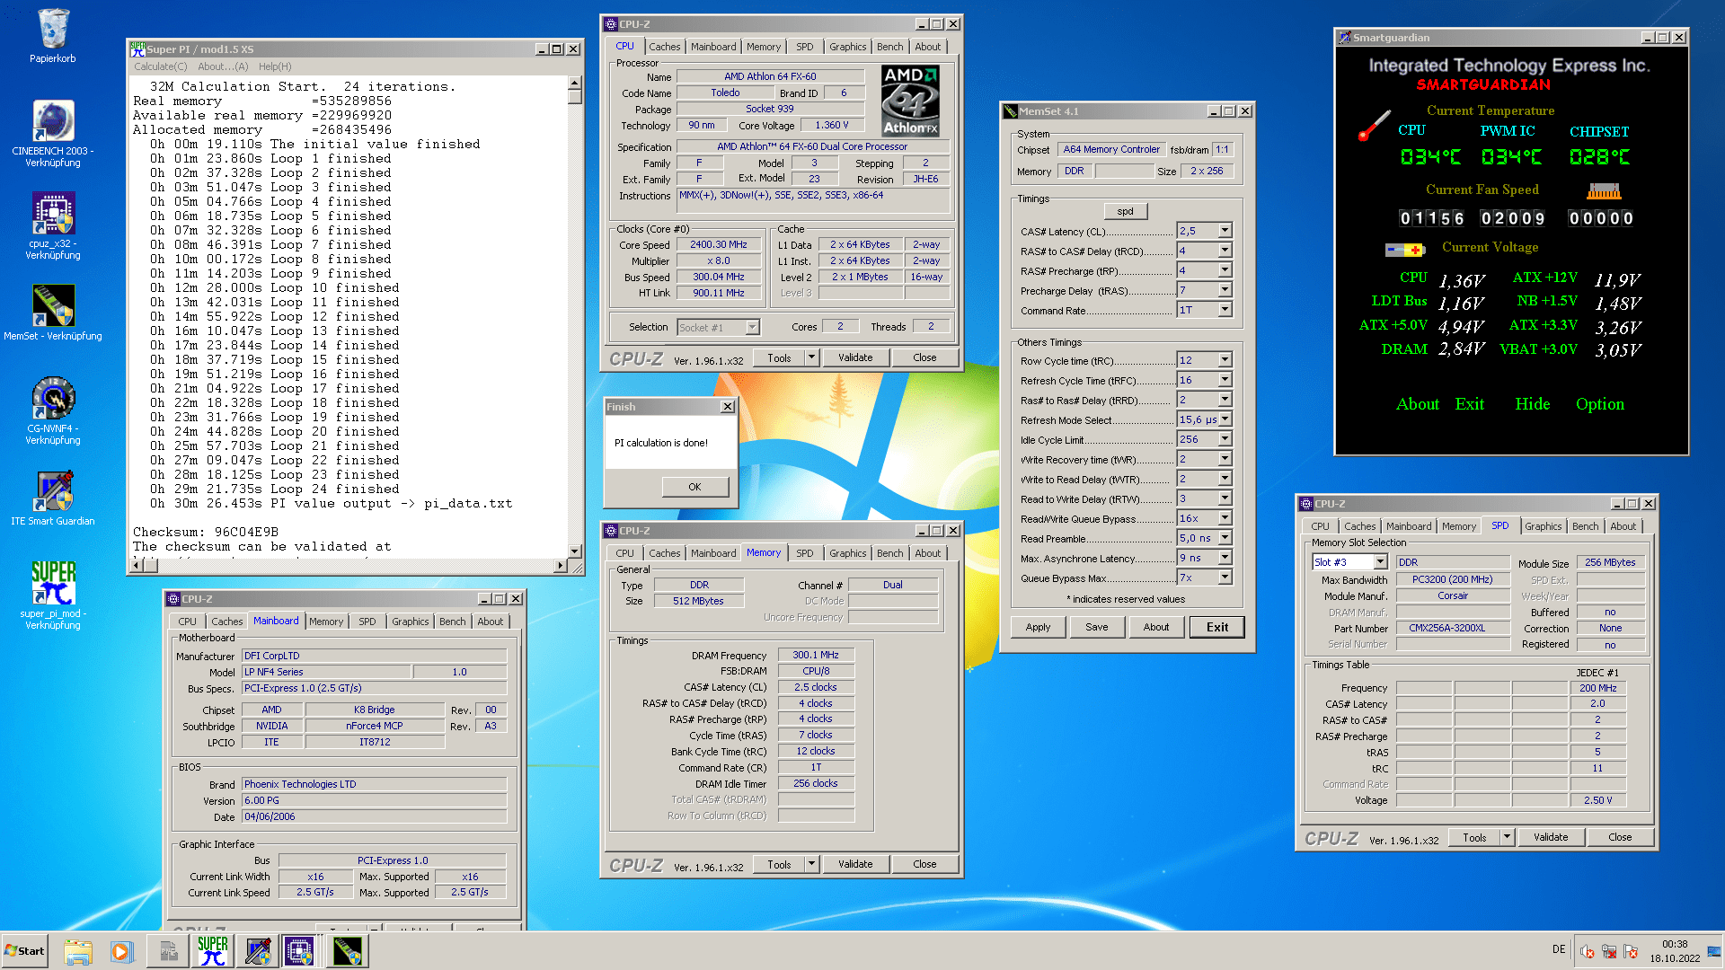Open the super_pi_mod desktop shortcut
The height and width of the screenshot is (970, 1725).
(x=52, y=584)
